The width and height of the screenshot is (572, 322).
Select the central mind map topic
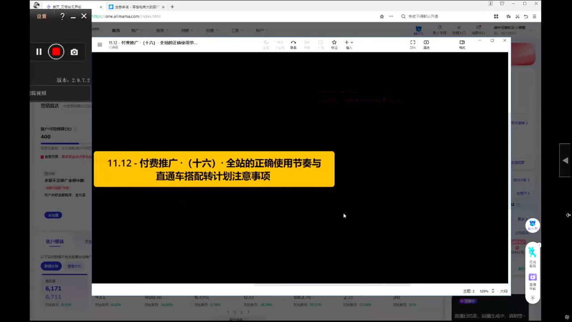214,169
